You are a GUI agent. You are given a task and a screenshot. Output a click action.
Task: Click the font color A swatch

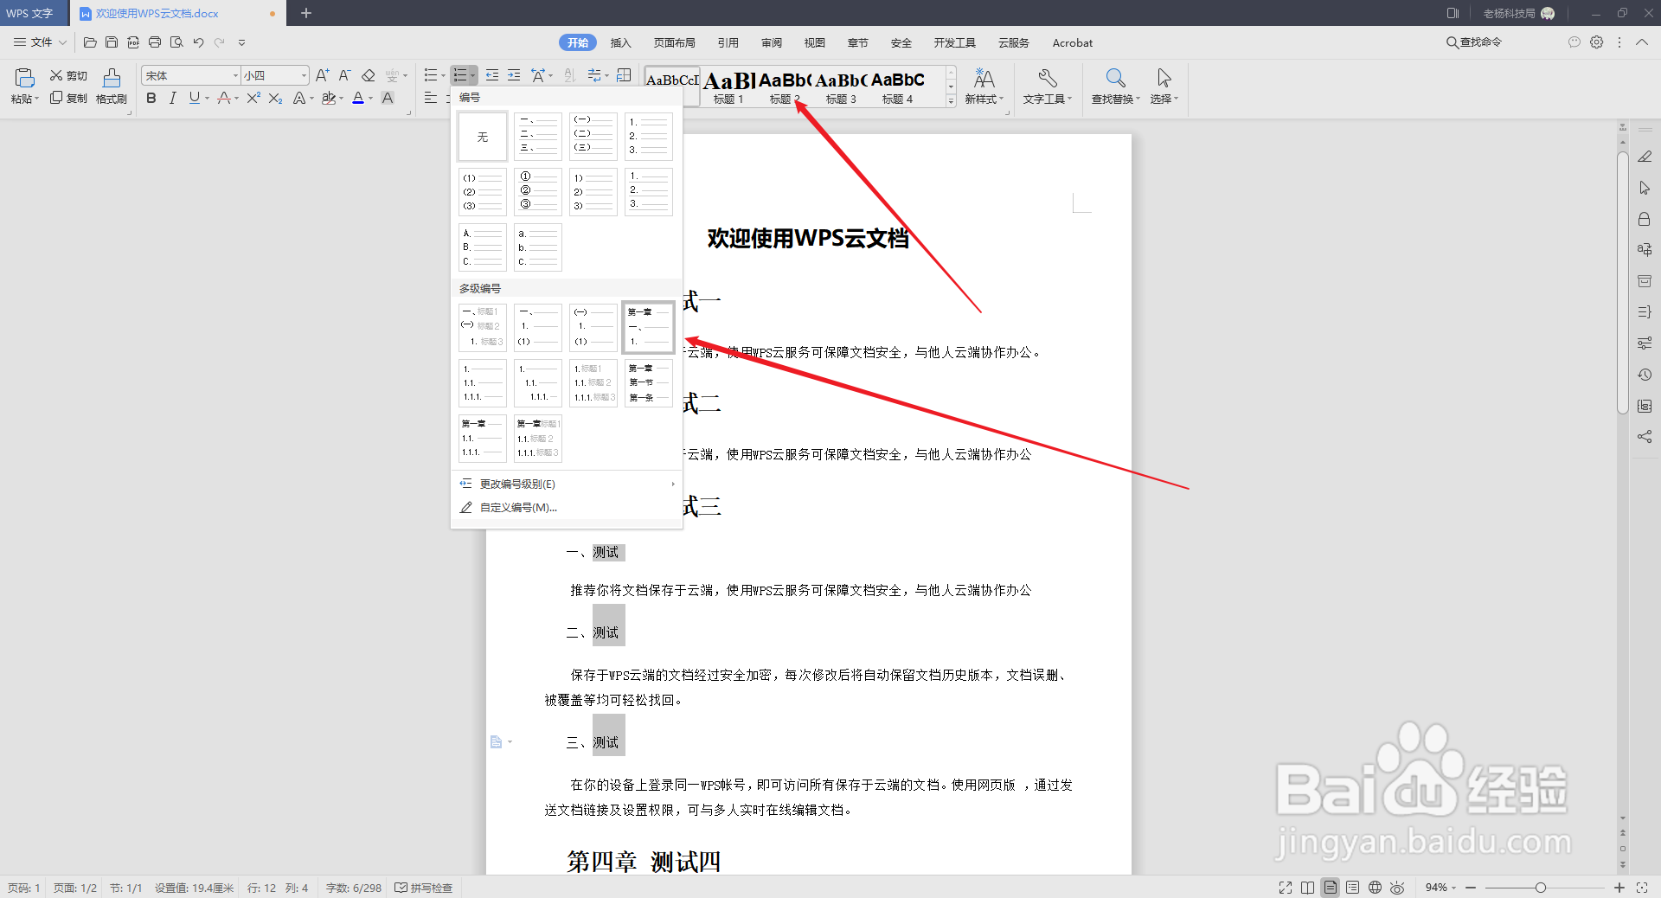(358, 99)
